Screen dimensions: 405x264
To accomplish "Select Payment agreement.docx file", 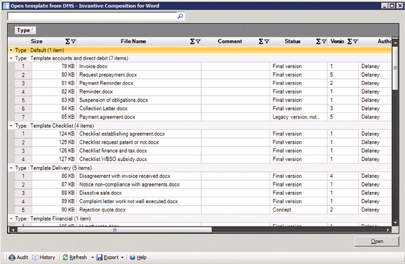I will pos(107,117).
